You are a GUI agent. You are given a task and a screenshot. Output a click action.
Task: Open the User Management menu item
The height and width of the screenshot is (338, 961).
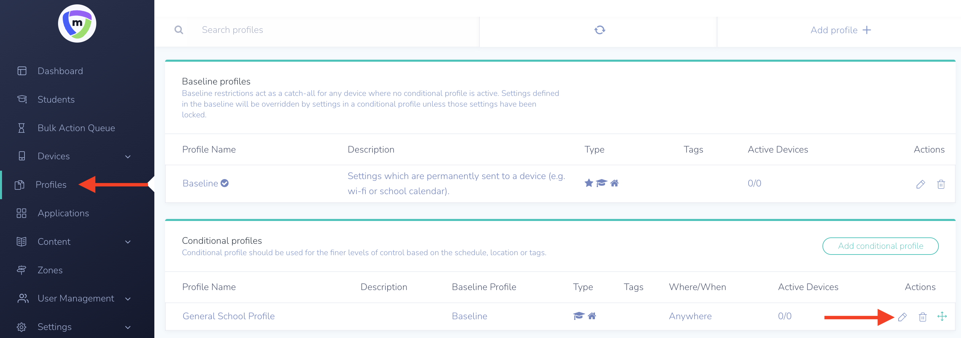tap(76, 298)
